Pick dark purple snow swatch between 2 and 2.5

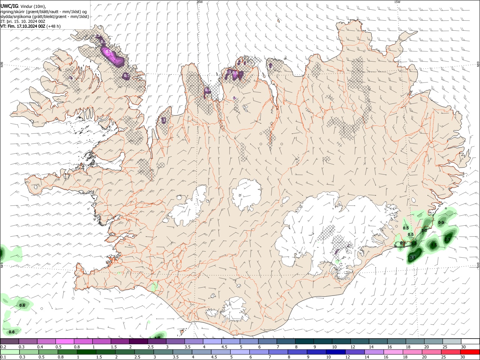coord(138,341)
